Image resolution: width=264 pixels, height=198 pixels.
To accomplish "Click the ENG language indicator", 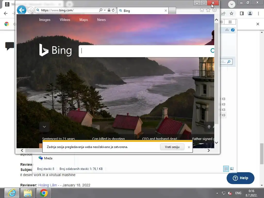I will tap(238, 193).
